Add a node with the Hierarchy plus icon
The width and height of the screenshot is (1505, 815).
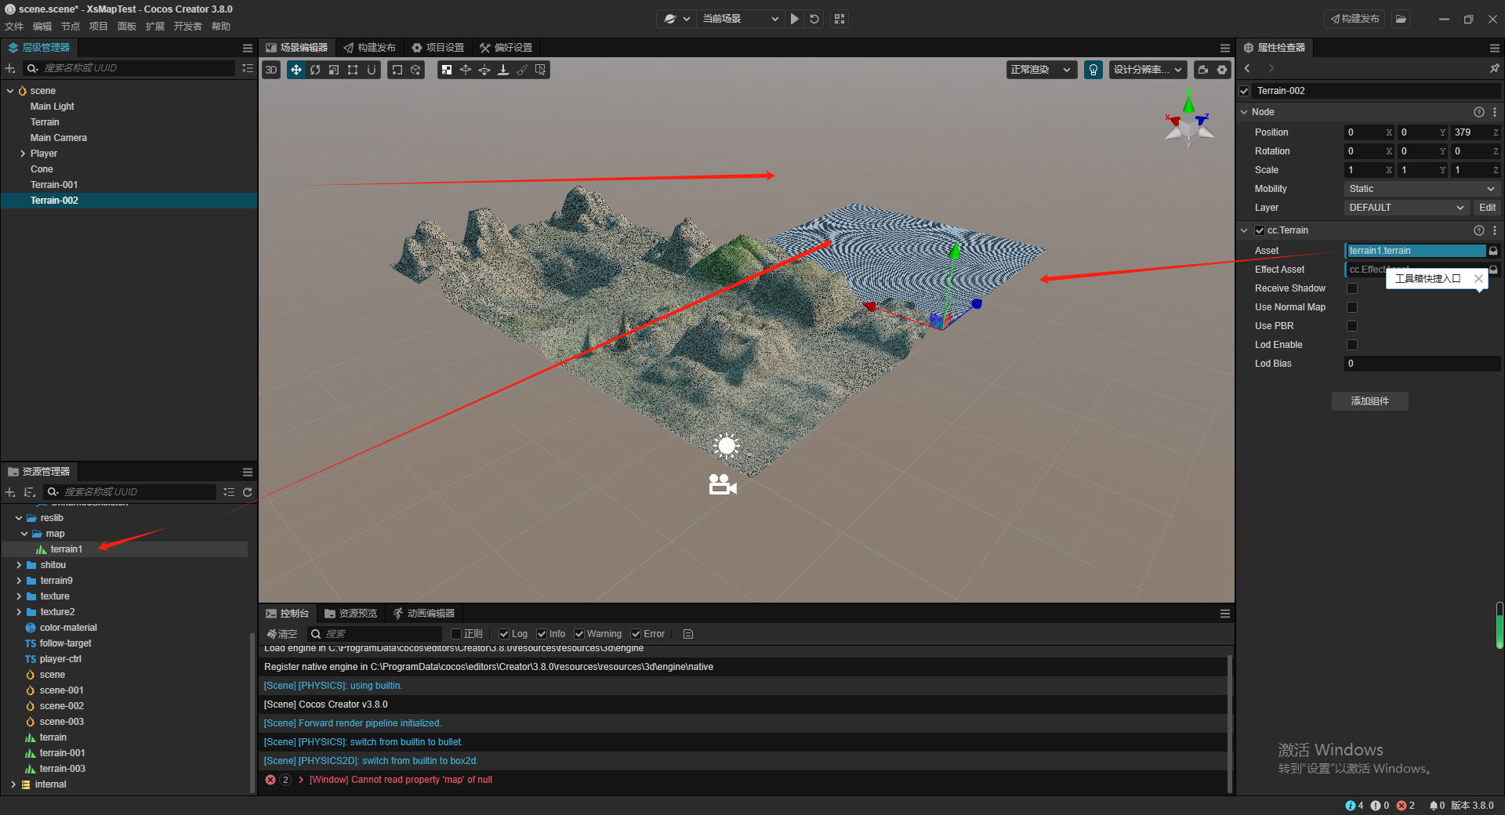(10, 68)
